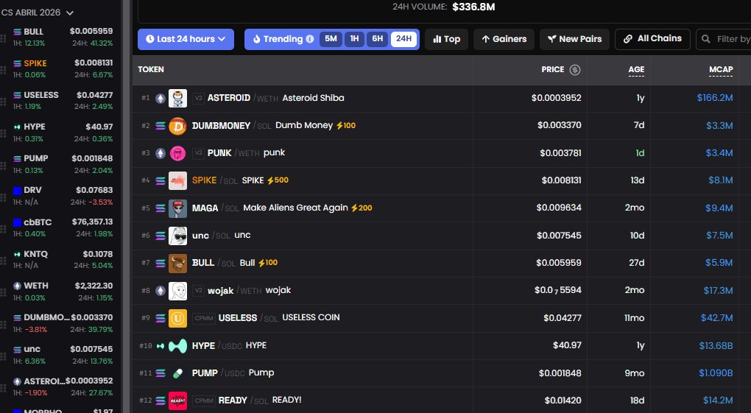This screenshot has height=413, width=751.
Task: Click the lightning 100 boost on DUMBMONEY
Action: 346,126
